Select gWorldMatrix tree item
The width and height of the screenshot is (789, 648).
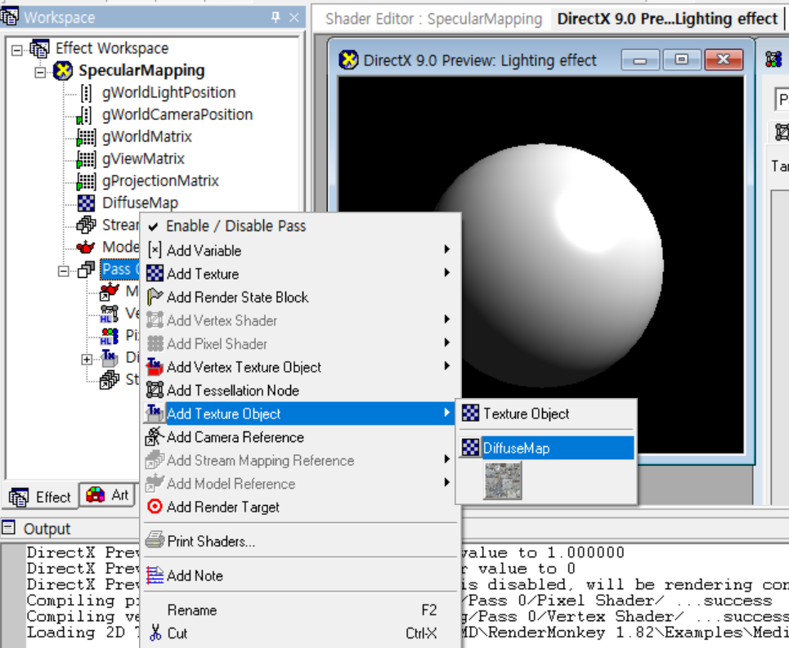[147, 136]
